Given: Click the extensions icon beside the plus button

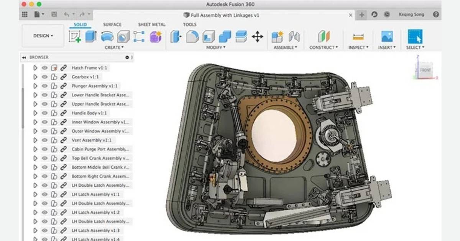Looking at the screenshot, I should click(x=375, y=15).
